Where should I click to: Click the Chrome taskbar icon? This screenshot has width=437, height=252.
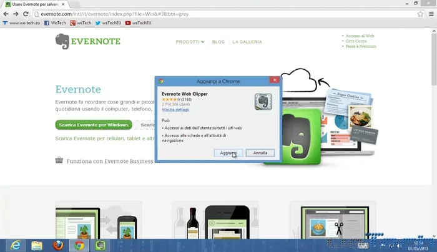(x=79, y=245)
